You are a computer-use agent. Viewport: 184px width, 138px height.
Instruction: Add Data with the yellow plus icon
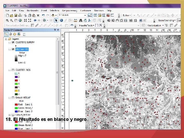(53, 15)
